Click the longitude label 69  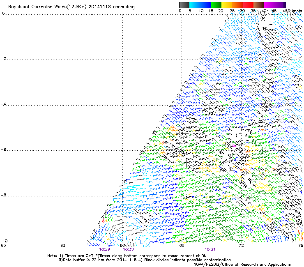tap(182, 246)
